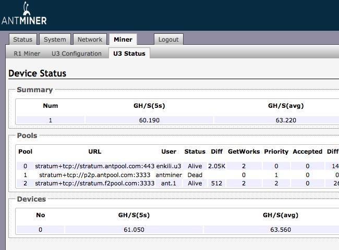Image resolution: width=339 pixels, height=250 pixels.
Task: Switch to U3 Configuration sub-tab
Action: tap(77, 53)
